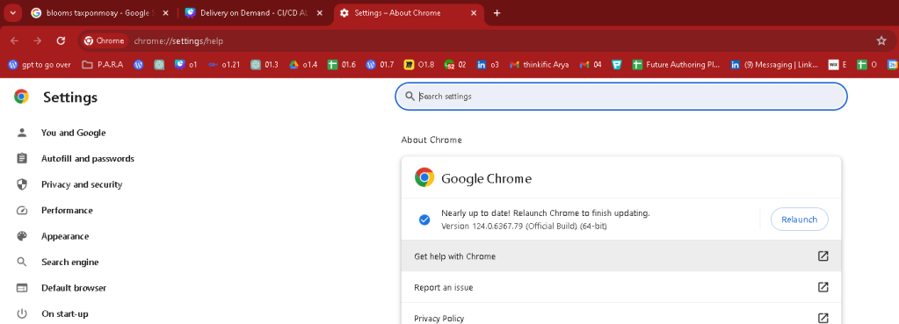Image resolution: width=899 pixels, height=324 pixels.
Task: Open Autofill and passwords settings
Action: (x=88, y=159)
